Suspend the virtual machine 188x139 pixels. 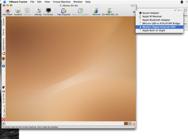click(18, 12)
